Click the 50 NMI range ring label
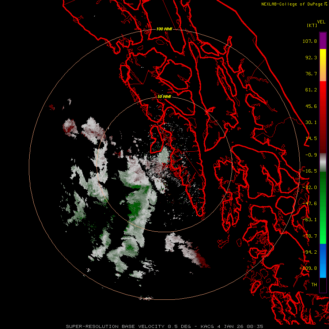The image size is (329, 329). pos(164,97)
